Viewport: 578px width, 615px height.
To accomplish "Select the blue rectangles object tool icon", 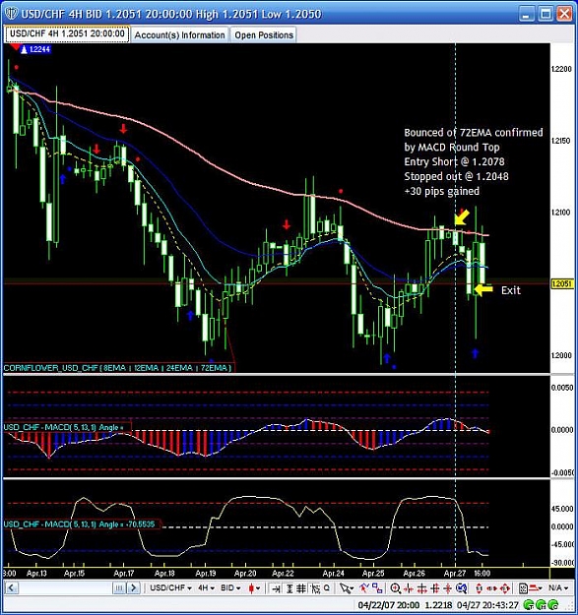I will tap(377, 588).
